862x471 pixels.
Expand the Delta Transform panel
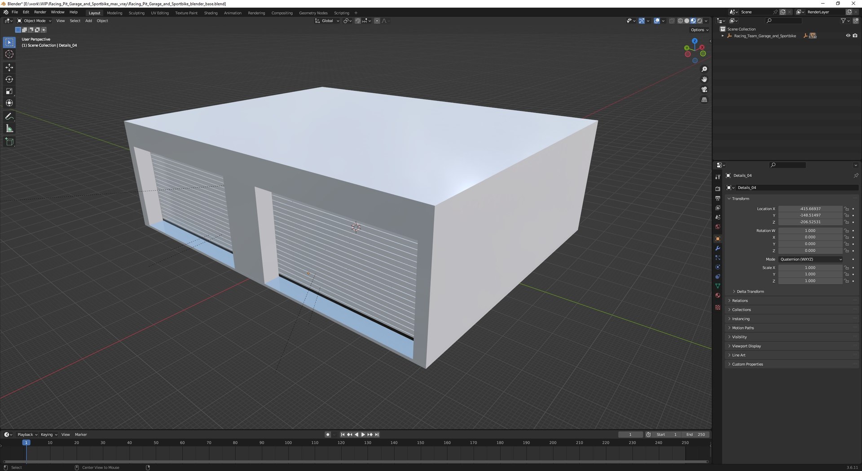coord(750,292)
